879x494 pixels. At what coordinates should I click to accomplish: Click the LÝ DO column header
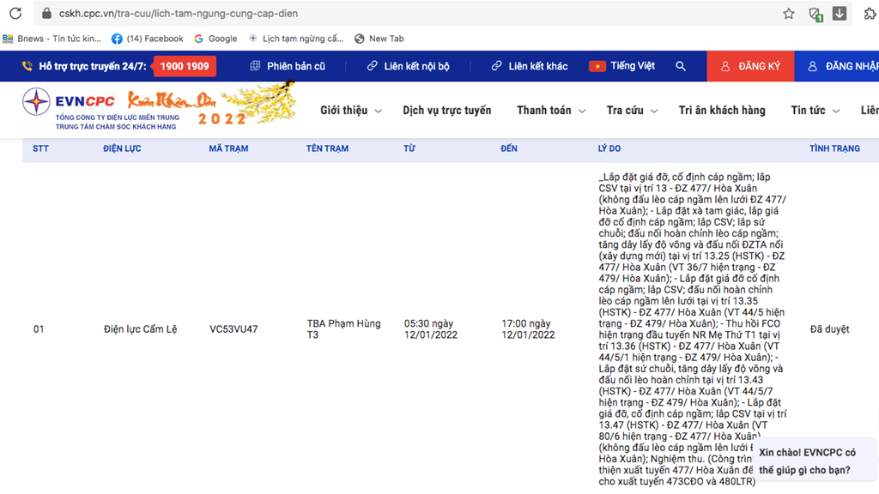click(x=609, y=148)
